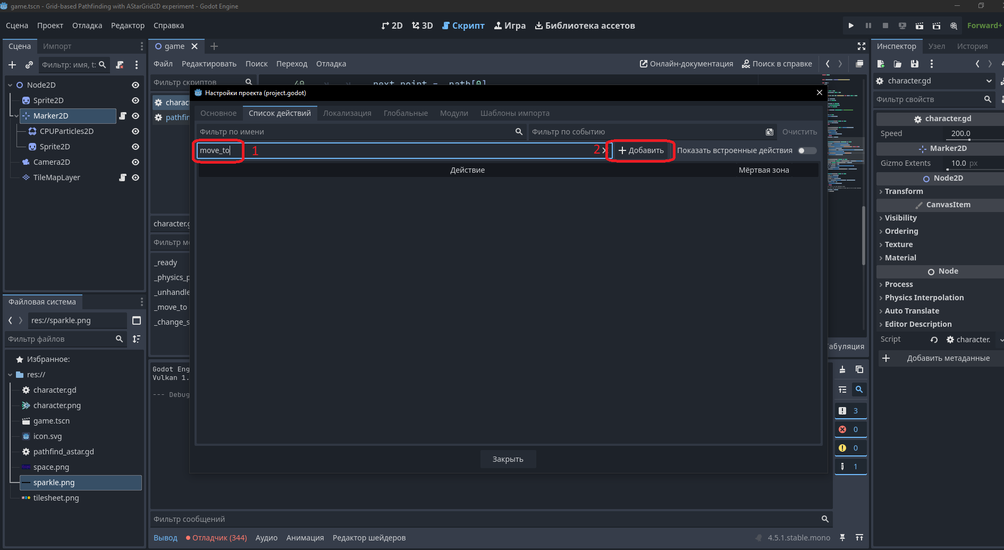Toggle standard messages filter showing 3
This screenshot has width=1004, height=550.
[x=850, y=411]
